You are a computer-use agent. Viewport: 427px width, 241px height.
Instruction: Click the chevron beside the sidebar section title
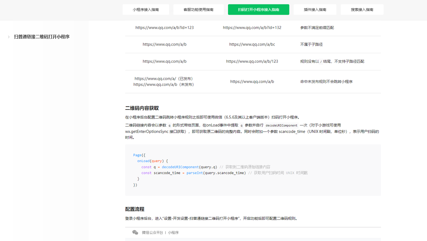[x=9, y=37]
